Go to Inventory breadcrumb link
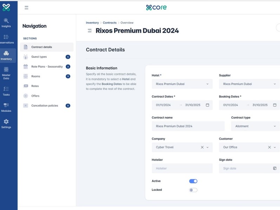This screenshot has height=210, width=280. (x=92, y=23)
